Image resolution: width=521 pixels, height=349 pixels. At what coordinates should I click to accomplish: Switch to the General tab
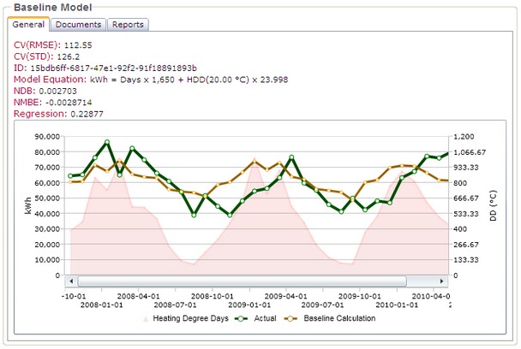pos(28,25)
